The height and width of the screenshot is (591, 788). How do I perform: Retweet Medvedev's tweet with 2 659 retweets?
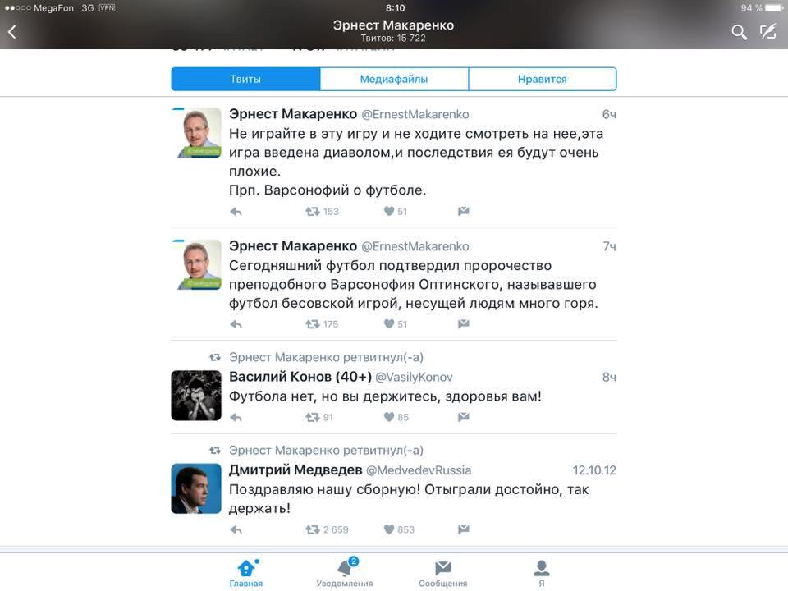point(313,529)
